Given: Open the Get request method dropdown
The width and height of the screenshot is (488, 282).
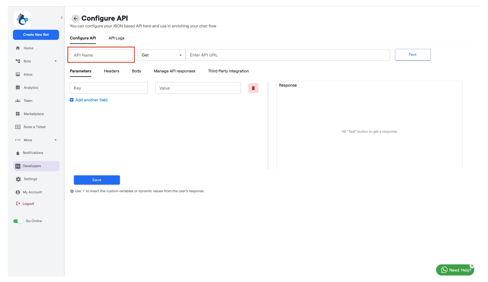Looking at the screenshot, I should point(180,55).
